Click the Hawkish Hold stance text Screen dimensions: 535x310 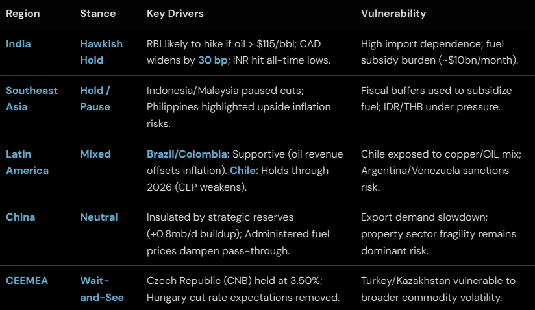point(103,52)
